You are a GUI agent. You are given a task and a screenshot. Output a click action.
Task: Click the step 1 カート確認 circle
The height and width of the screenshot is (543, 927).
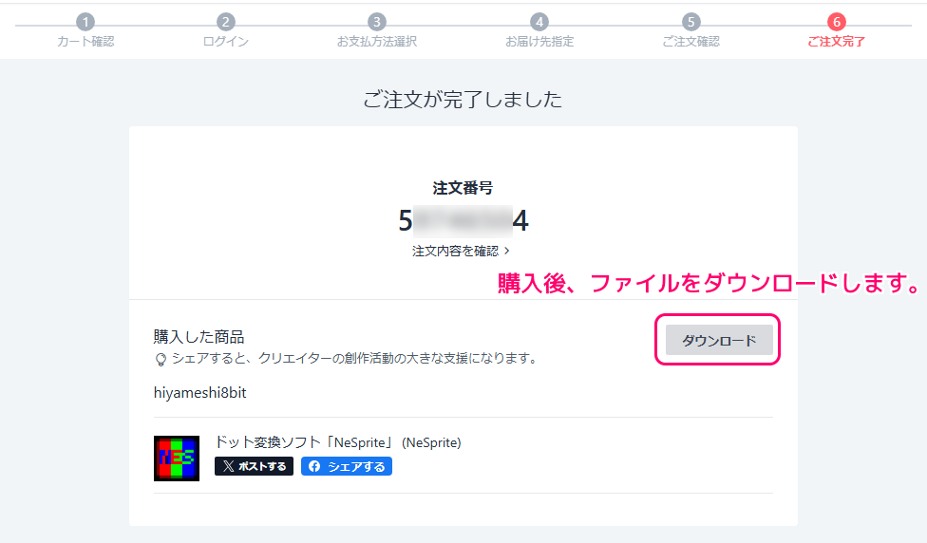click(x=85, y=22)
